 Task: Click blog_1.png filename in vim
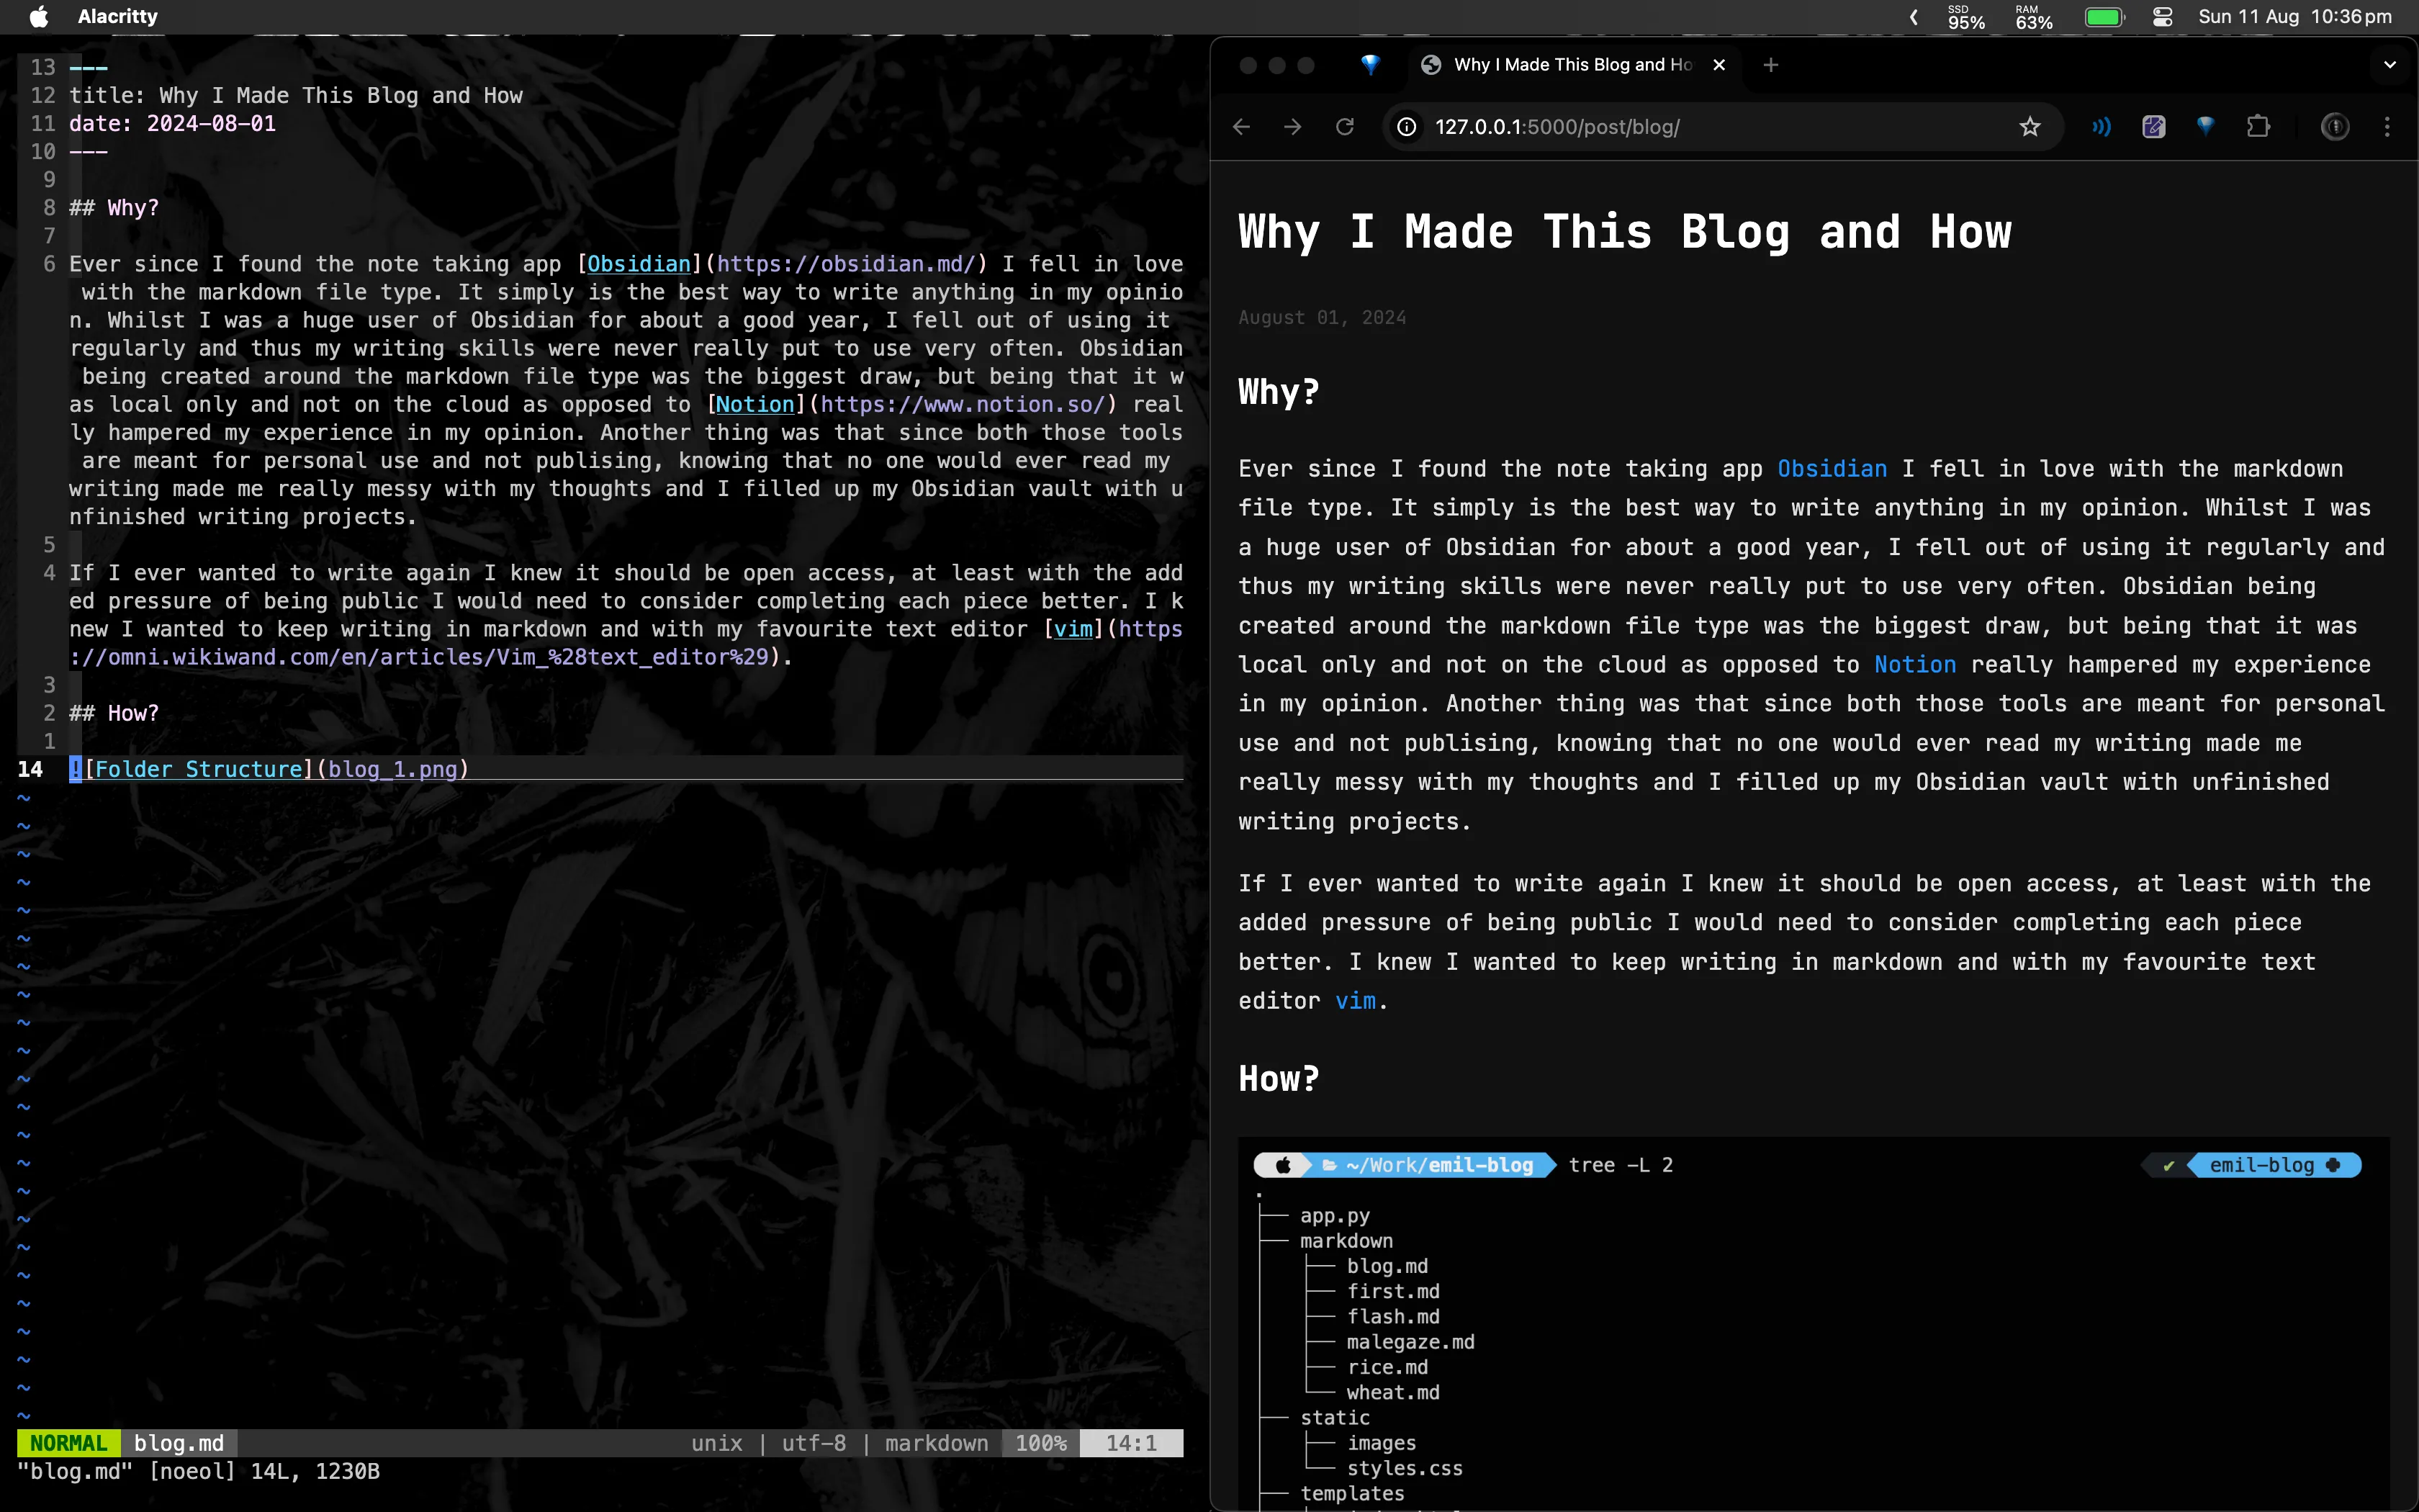[x=393, y=770]
